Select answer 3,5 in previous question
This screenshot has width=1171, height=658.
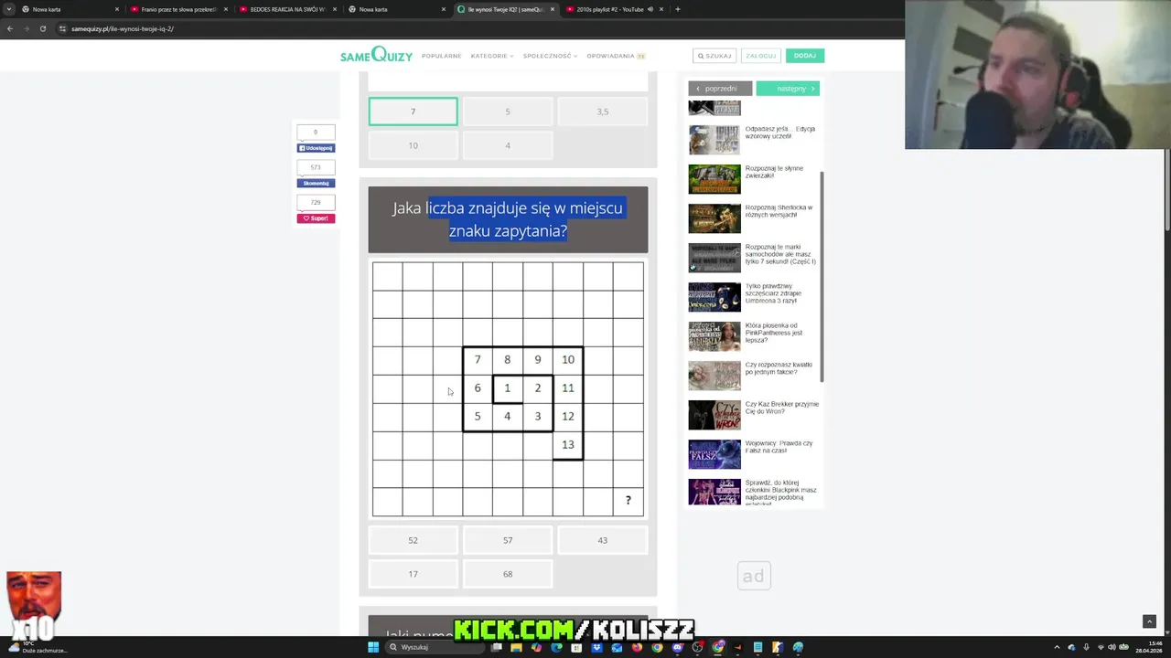[602, 111]
